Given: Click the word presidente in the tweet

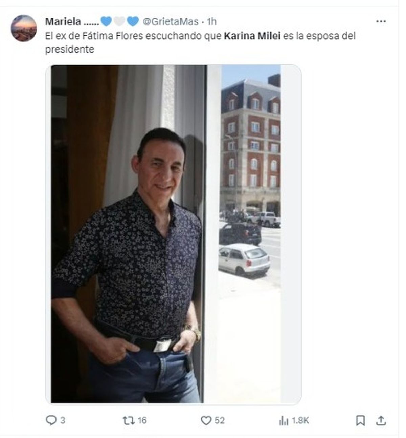Looking at the screenshot, I should (70, 49).
